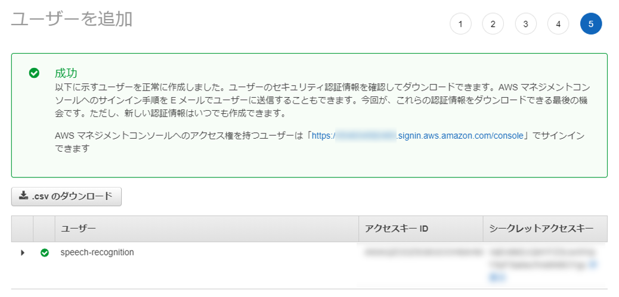Click the active step 5 indicator
The width and height of the screenshot is (619, 297).
coord(590,24)
